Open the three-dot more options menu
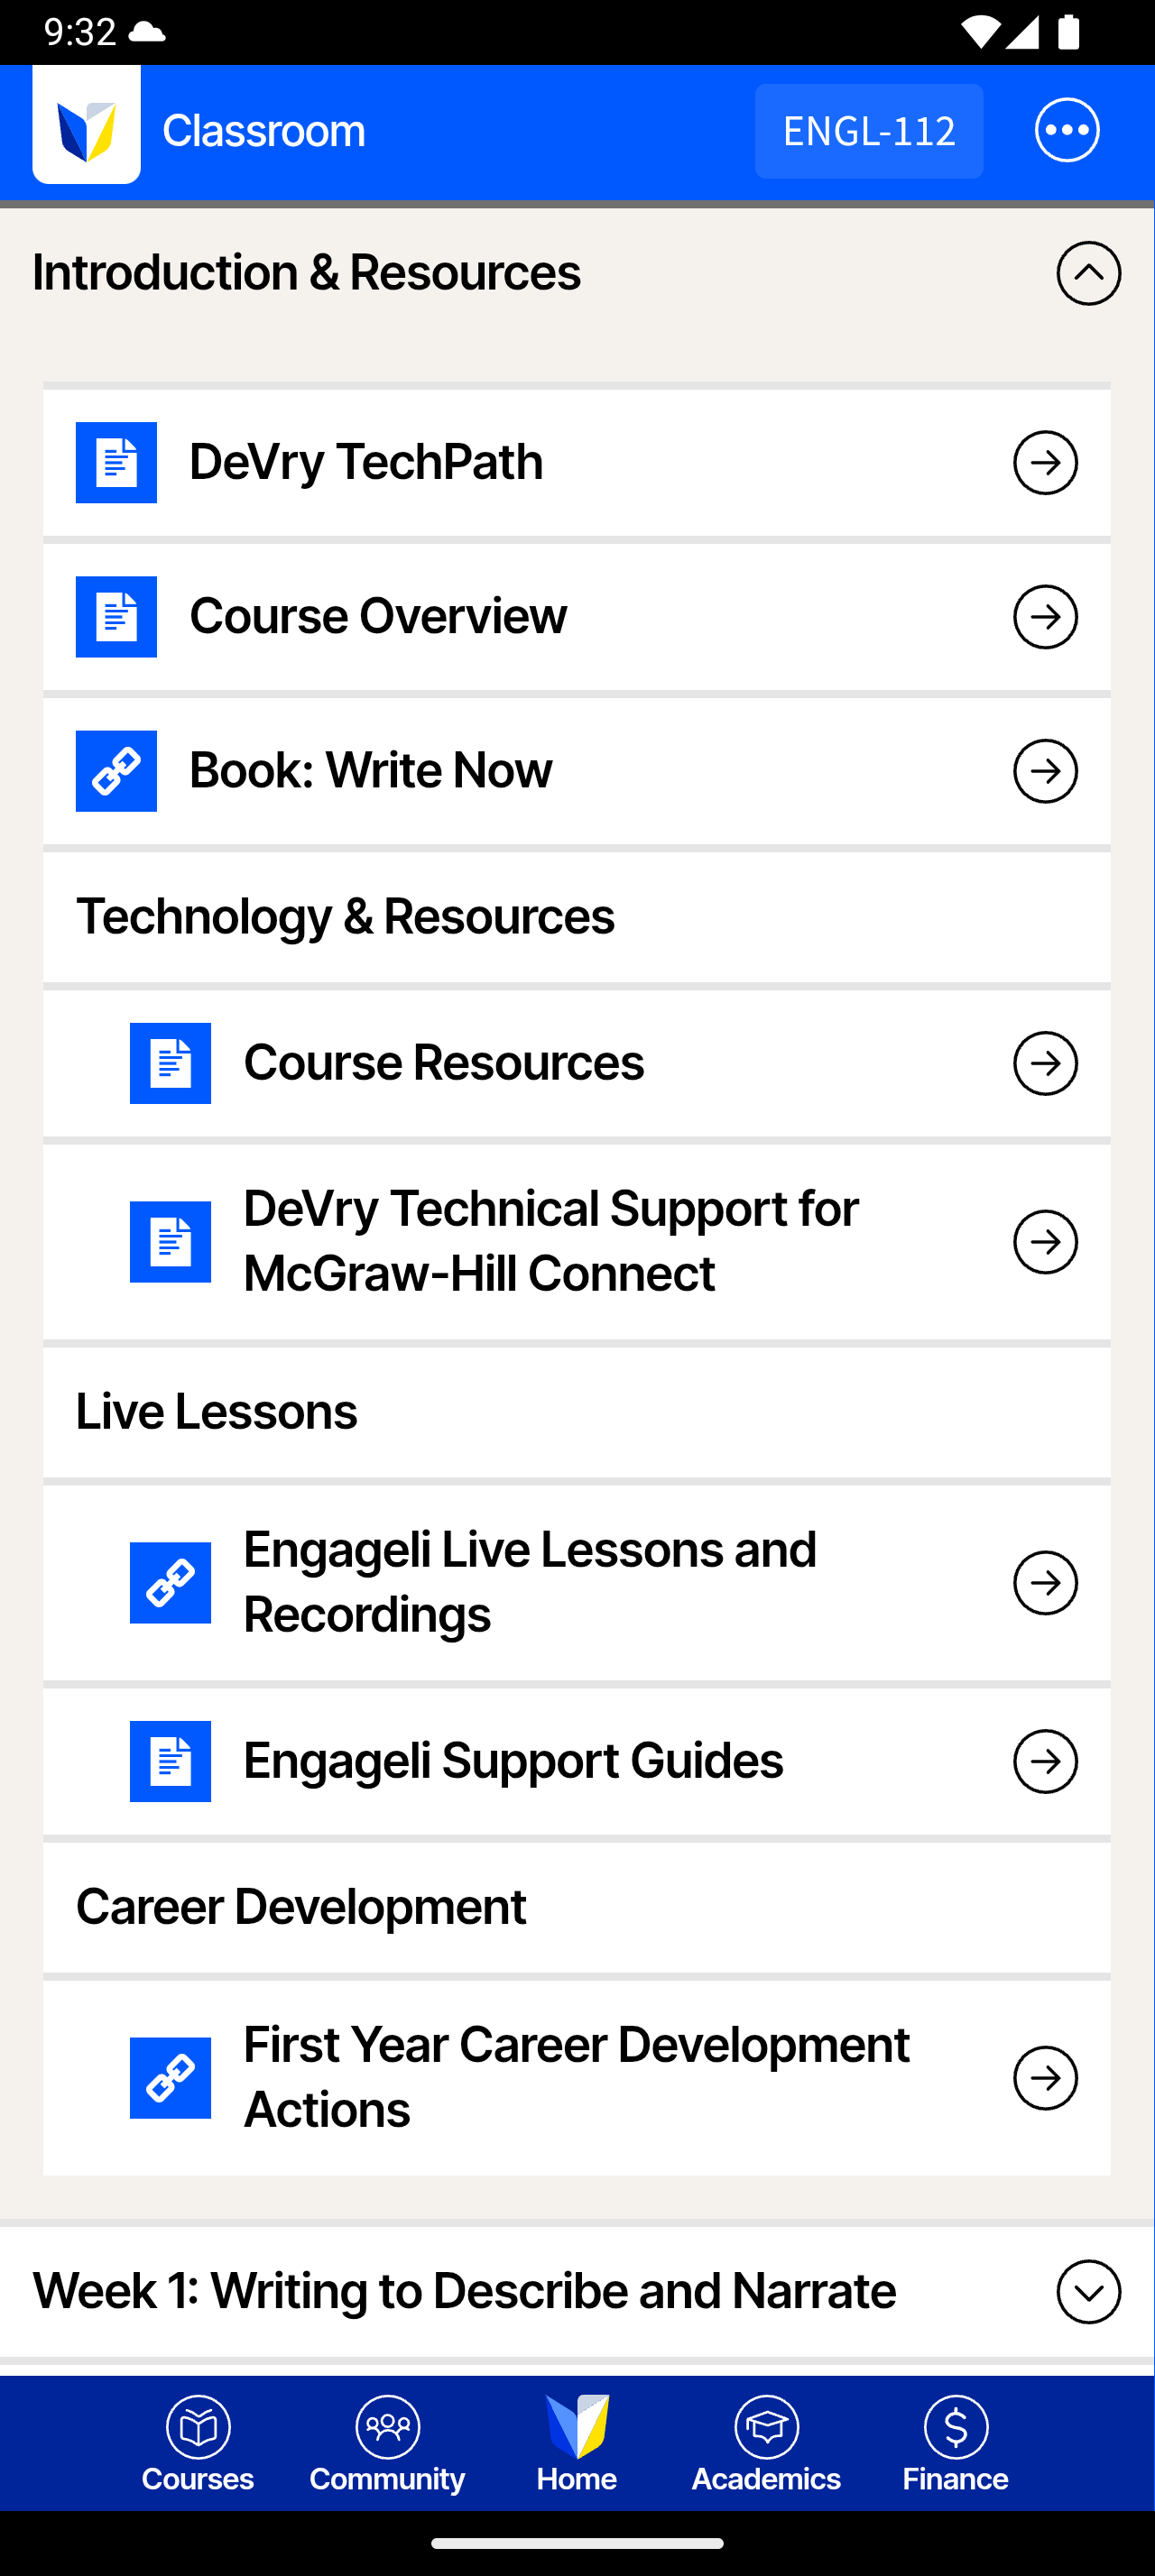1155x2576 pixels. tap(1067, 130)
